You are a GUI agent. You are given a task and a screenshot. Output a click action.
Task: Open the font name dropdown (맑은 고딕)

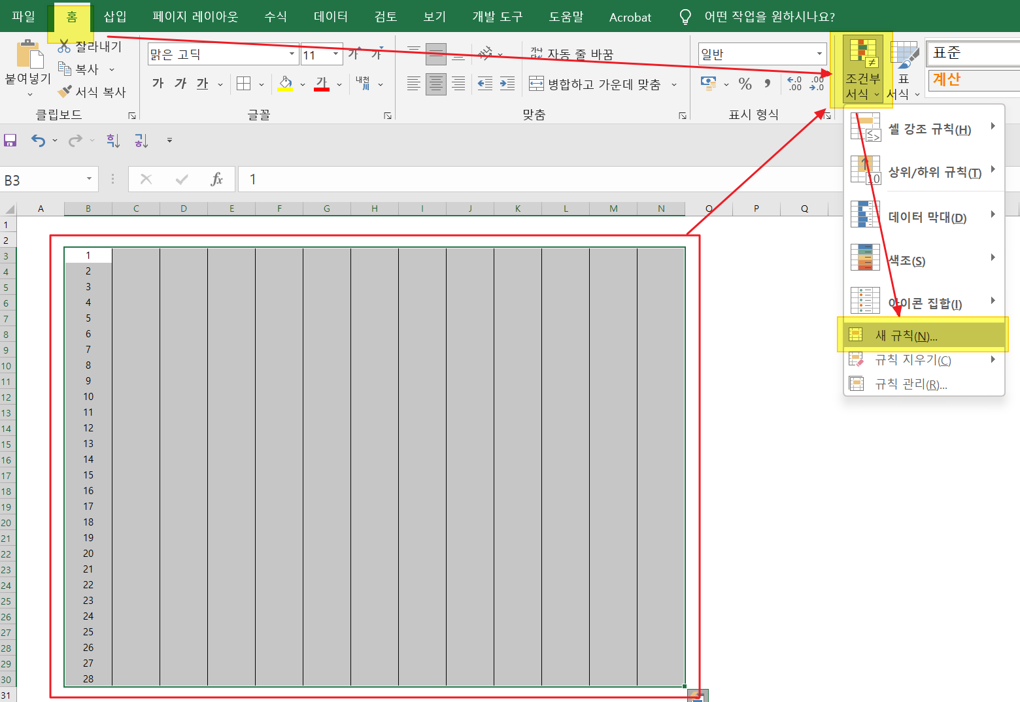[292, 54]
